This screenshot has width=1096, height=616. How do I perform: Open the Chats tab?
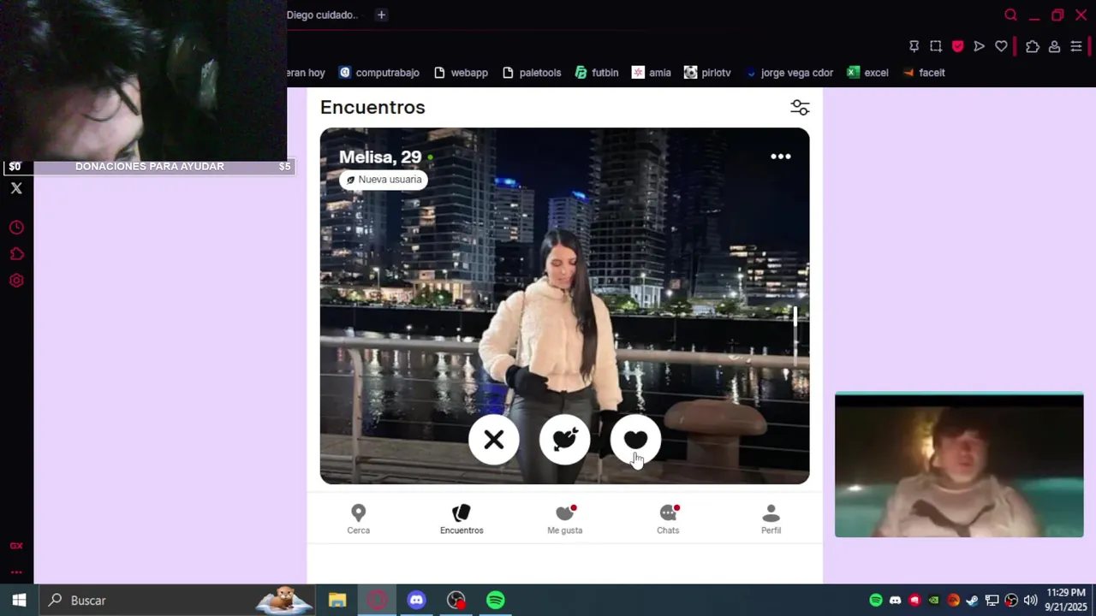click(x=668, y=519)
